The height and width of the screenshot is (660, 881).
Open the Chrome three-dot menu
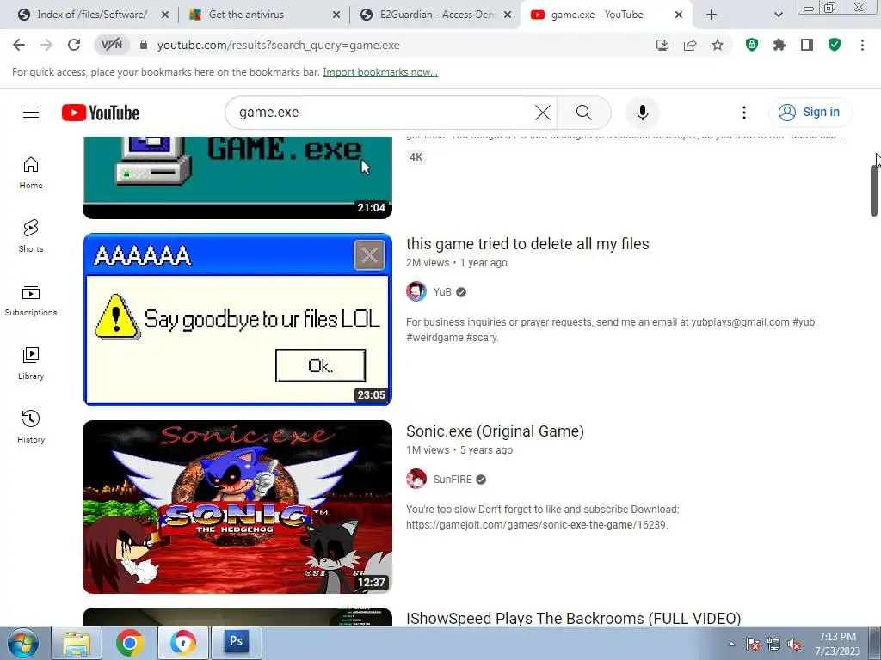point(862,45)
